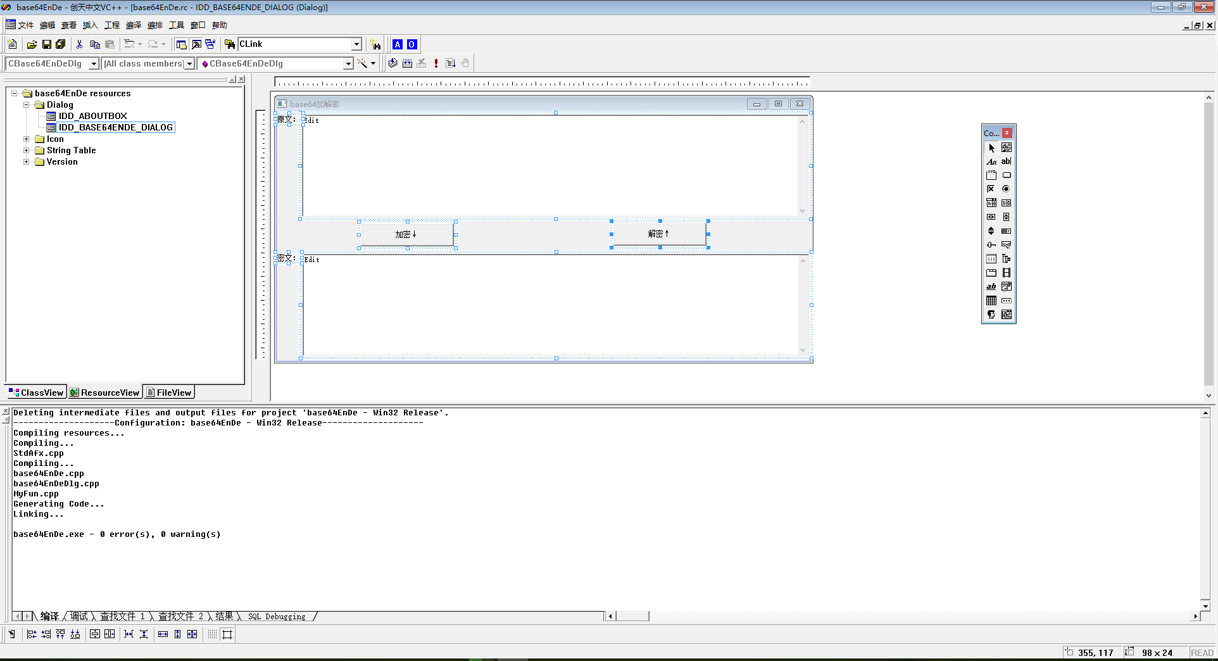Image resolution: width=1218 pixels, height=661 pixels.
Task: Toggle the guides and rulers icon
Action: point(227,634)
